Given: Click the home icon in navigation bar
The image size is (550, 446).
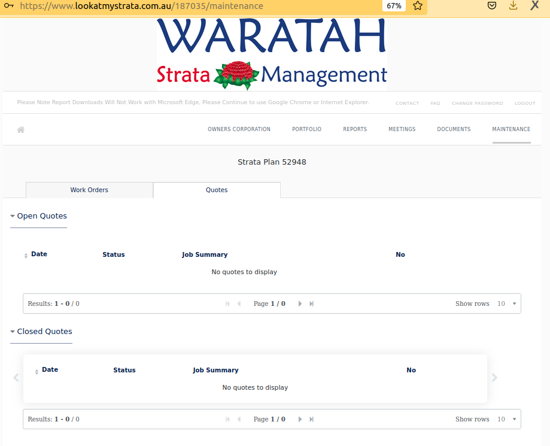Looking at the screenshot, I should [21, 130].
